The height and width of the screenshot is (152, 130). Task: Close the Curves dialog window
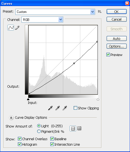[x=127, y=3]
